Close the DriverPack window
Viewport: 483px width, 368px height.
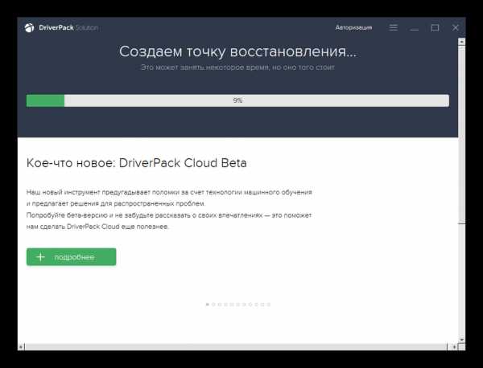[x=456, y=27]
